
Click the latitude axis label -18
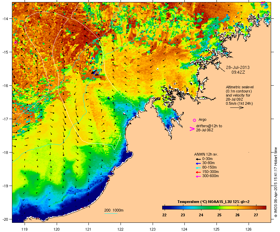coord(5,153)
